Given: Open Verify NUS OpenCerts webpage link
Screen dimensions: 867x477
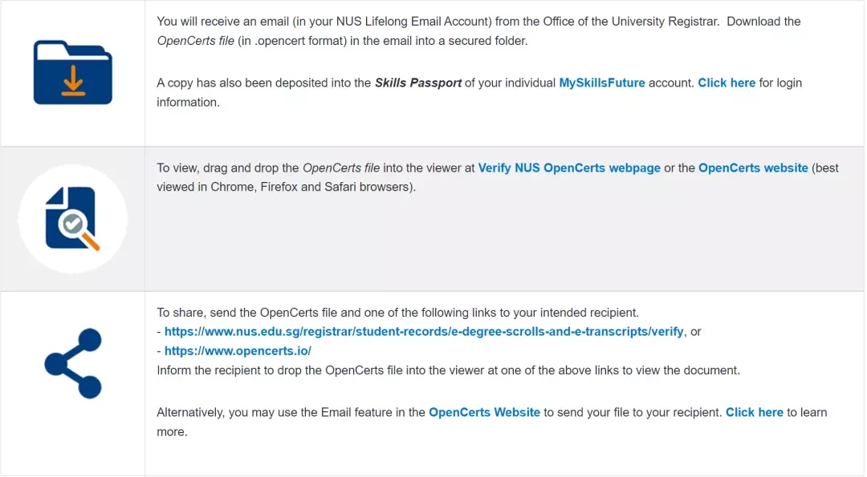Looking at the screenshot, I should [x=569, y=168].
